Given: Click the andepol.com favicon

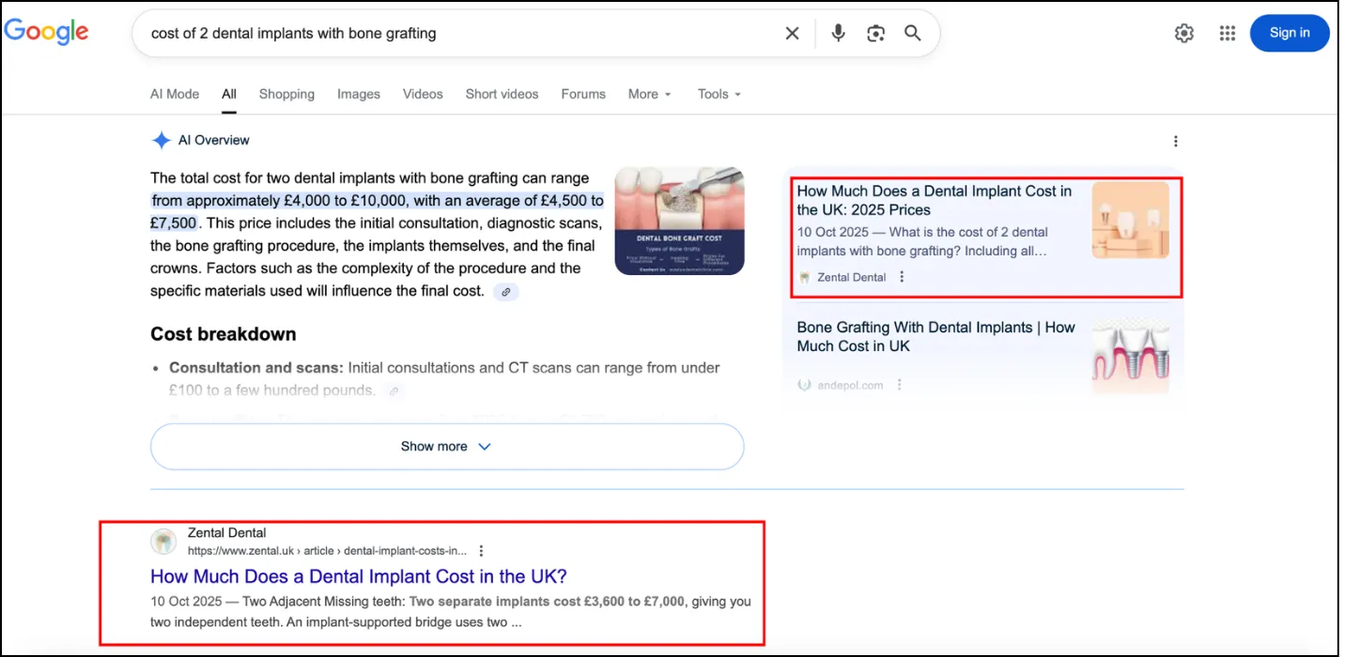Looking at the screenshot, I should 804,385.
